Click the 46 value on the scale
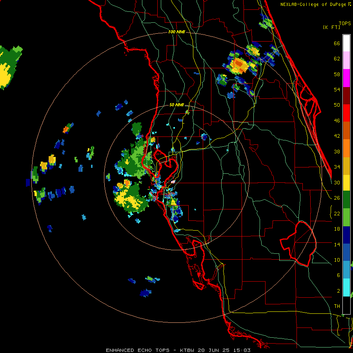This screenshot has width=353, height=353. [337, 121]
